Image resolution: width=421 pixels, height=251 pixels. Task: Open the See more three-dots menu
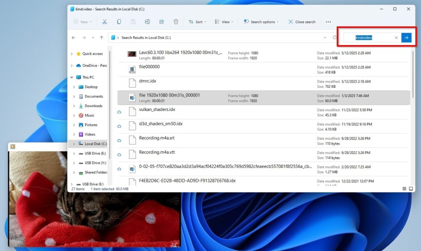coord(328,22)
